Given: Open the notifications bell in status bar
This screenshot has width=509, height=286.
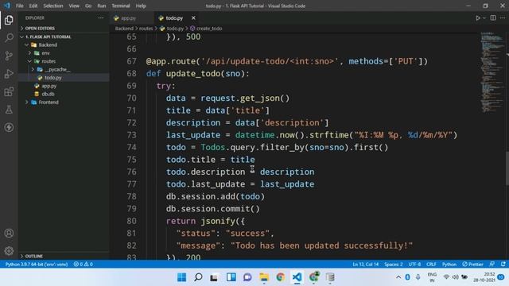Looking at the screenshot, I should pyautogui.click(x=503, y=265).
